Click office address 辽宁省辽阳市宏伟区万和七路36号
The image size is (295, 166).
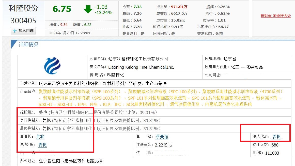(71, 161)
